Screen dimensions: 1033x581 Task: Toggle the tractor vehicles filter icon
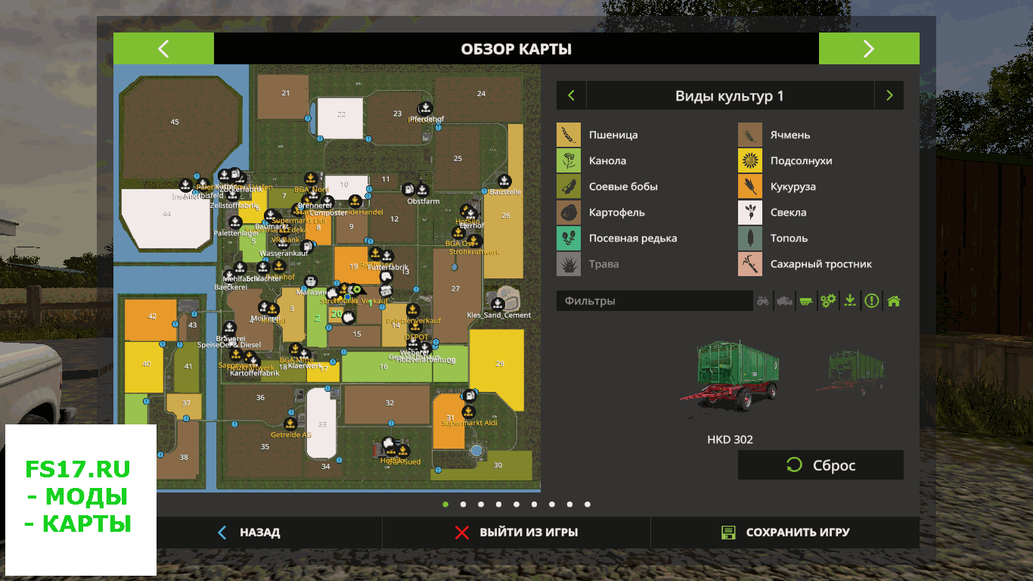point(764,301)
